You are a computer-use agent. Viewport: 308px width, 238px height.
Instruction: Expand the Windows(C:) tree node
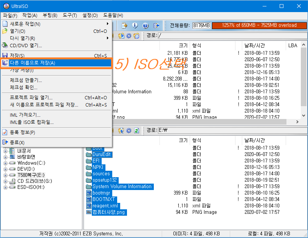(x=5, y=163)
